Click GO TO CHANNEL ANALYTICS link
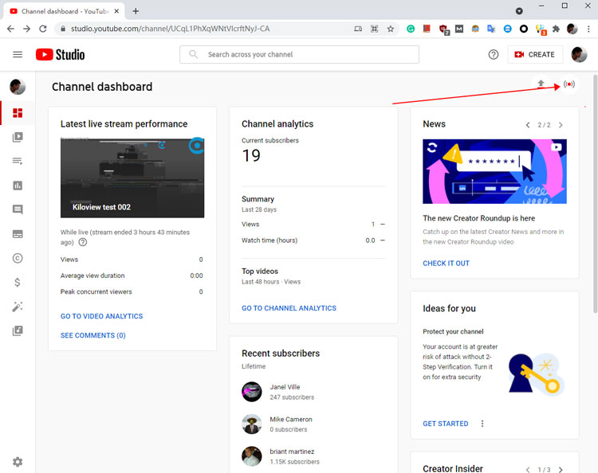 pos(289,308)
